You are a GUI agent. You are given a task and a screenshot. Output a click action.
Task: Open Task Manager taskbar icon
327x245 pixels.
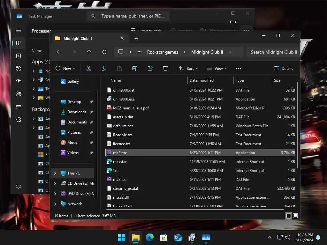tap(206, 237)
